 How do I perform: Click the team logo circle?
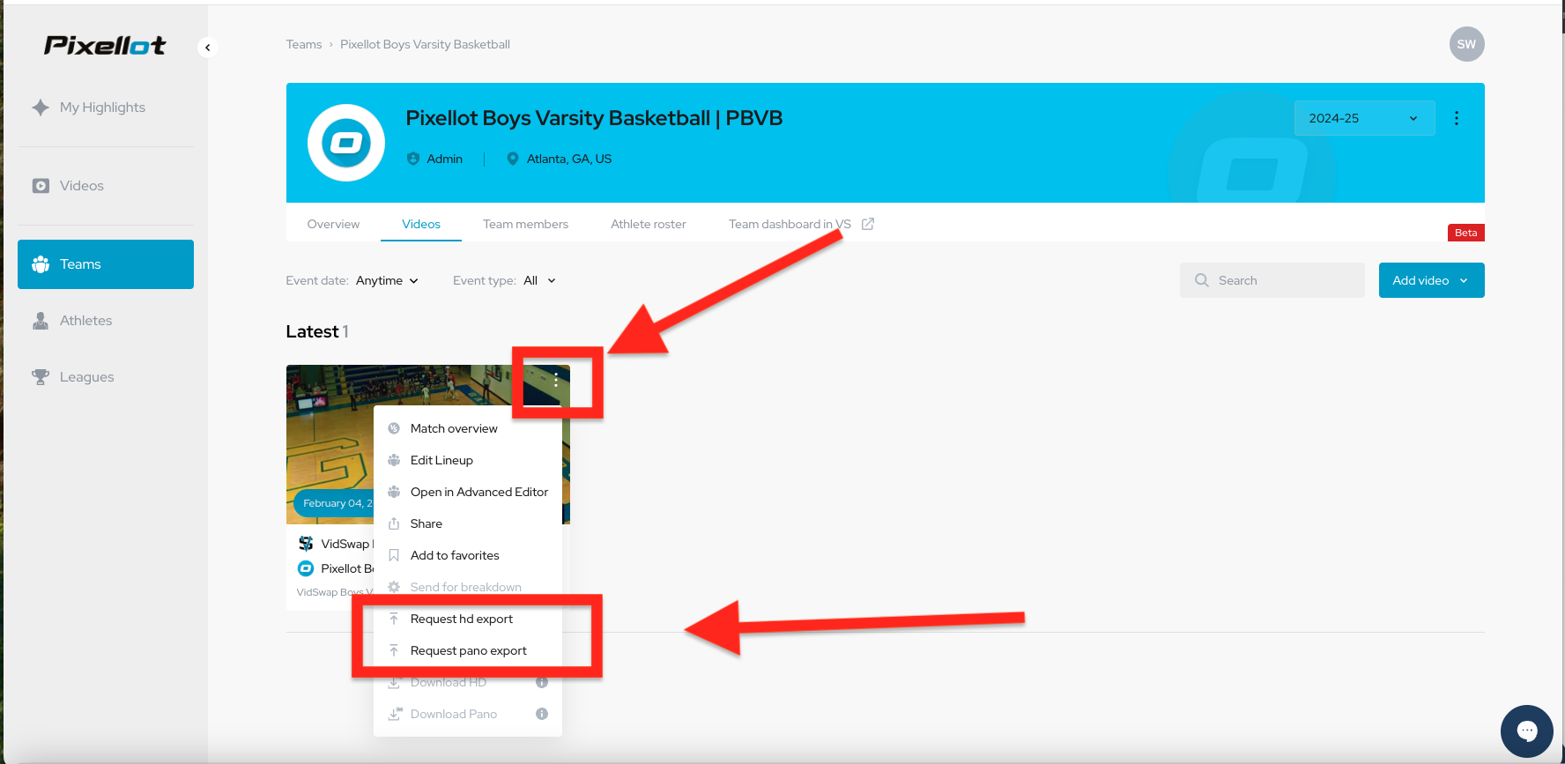click(346, 143)
